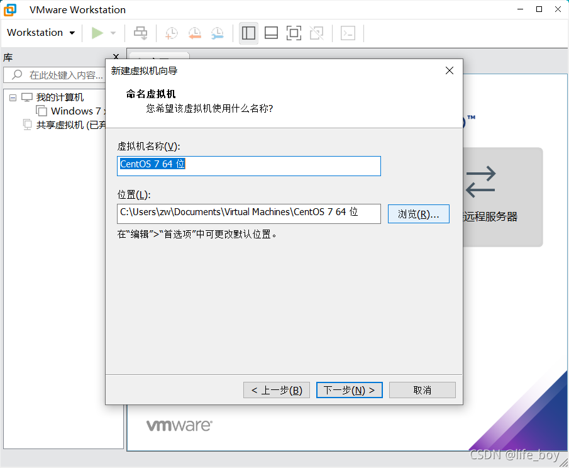Close the 新建虚拟机向导 dialog
The height and width of the screenshot is (468, 569).
point(450,70)
